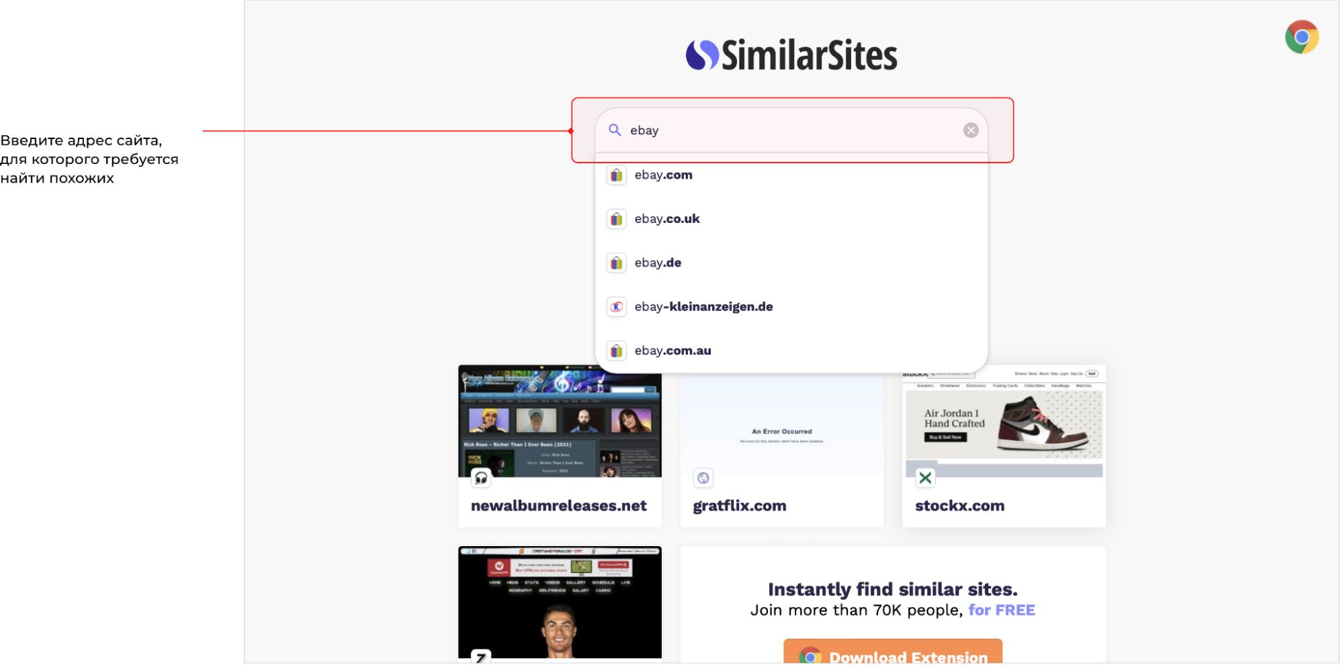Click the ebay.com shopping bag favicon
Viewport: 1343px width, 667px height.
pos(616,175)
